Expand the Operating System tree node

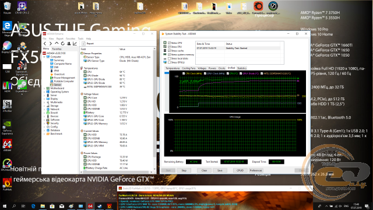pyautogui.click(x=44, y=92)
